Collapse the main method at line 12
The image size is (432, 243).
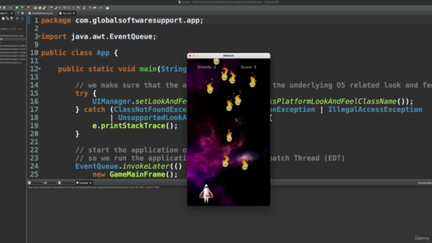(x=40, y=69)
